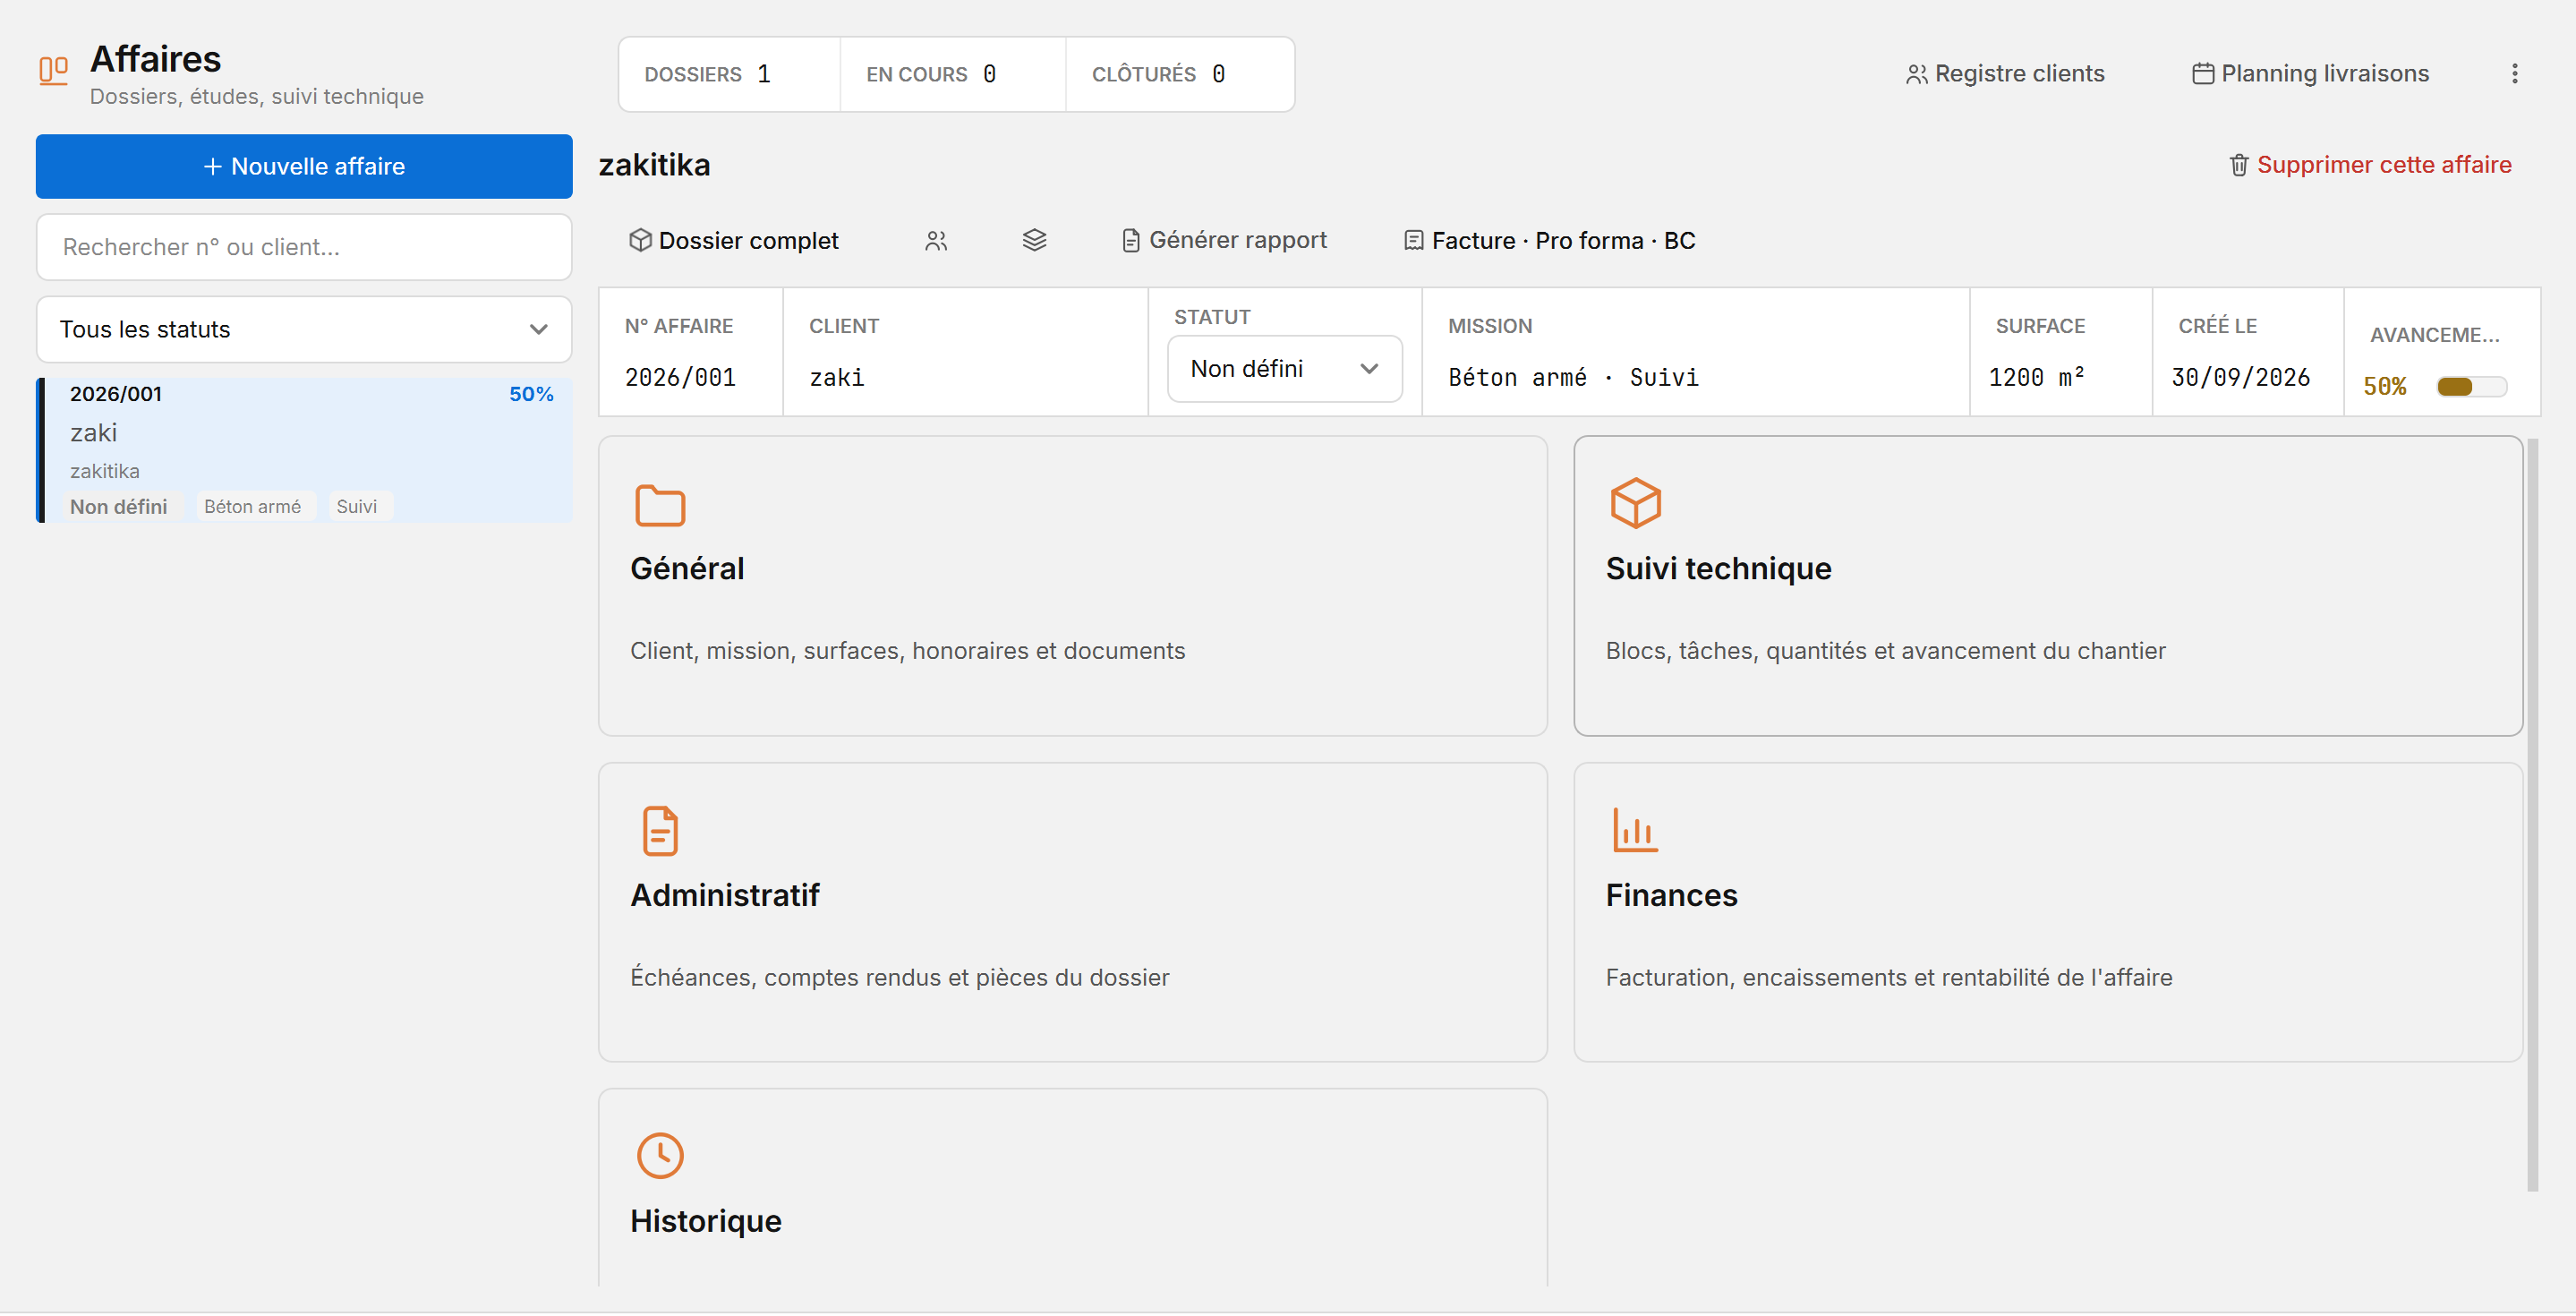This screenshot has width=2576, height=1316.
Task: Create a new affaire with Nouvelle affaire
Action: coord(304,166)
